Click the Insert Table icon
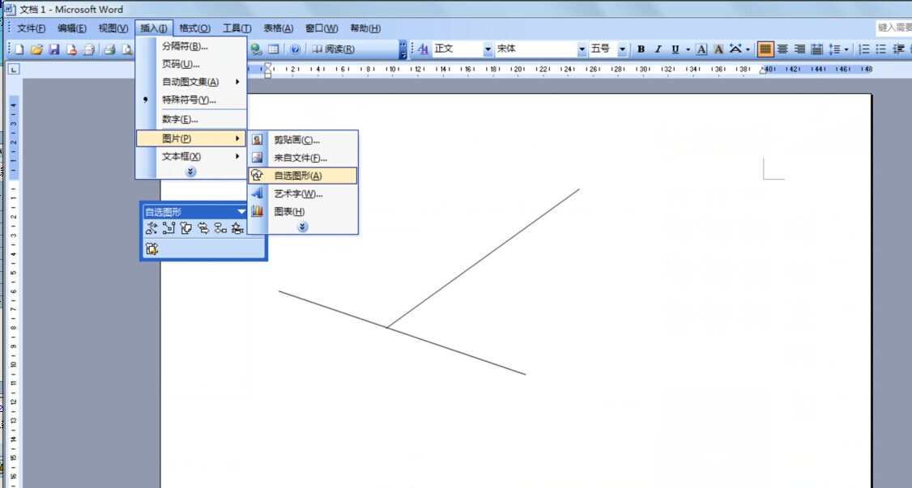This screenshot has width=912, height=488. pos(274,49)
